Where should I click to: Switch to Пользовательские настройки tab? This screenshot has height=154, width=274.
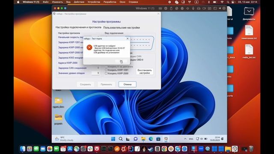122,27
